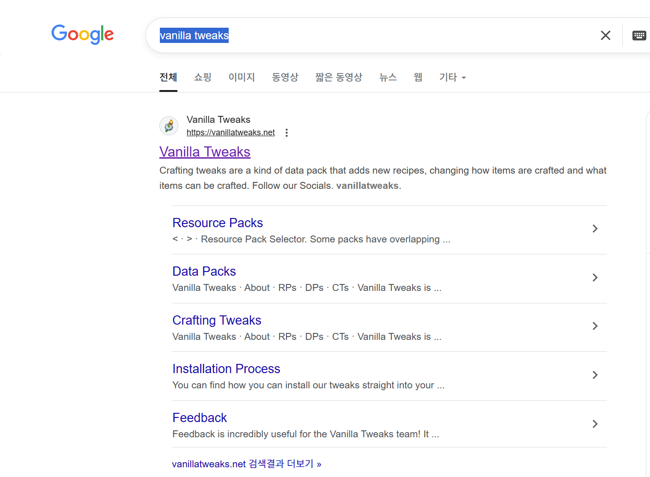Open the 짧은 동영상 tab

tap(339, 77)
